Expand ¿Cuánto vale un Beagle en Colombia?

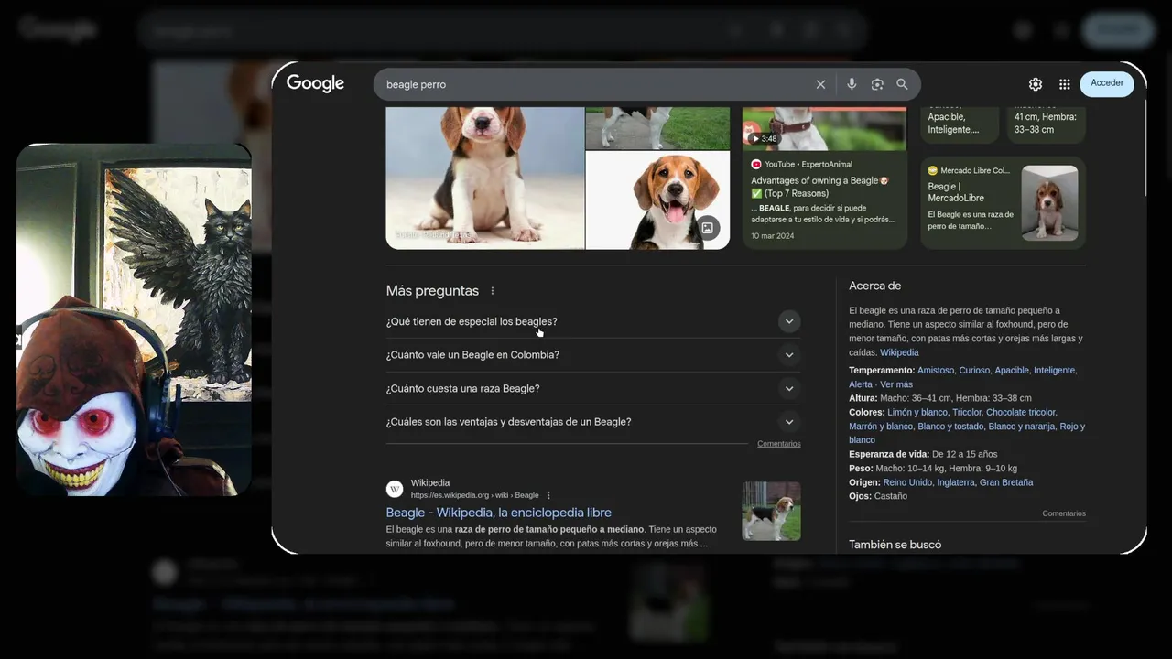tap(593, 355)
